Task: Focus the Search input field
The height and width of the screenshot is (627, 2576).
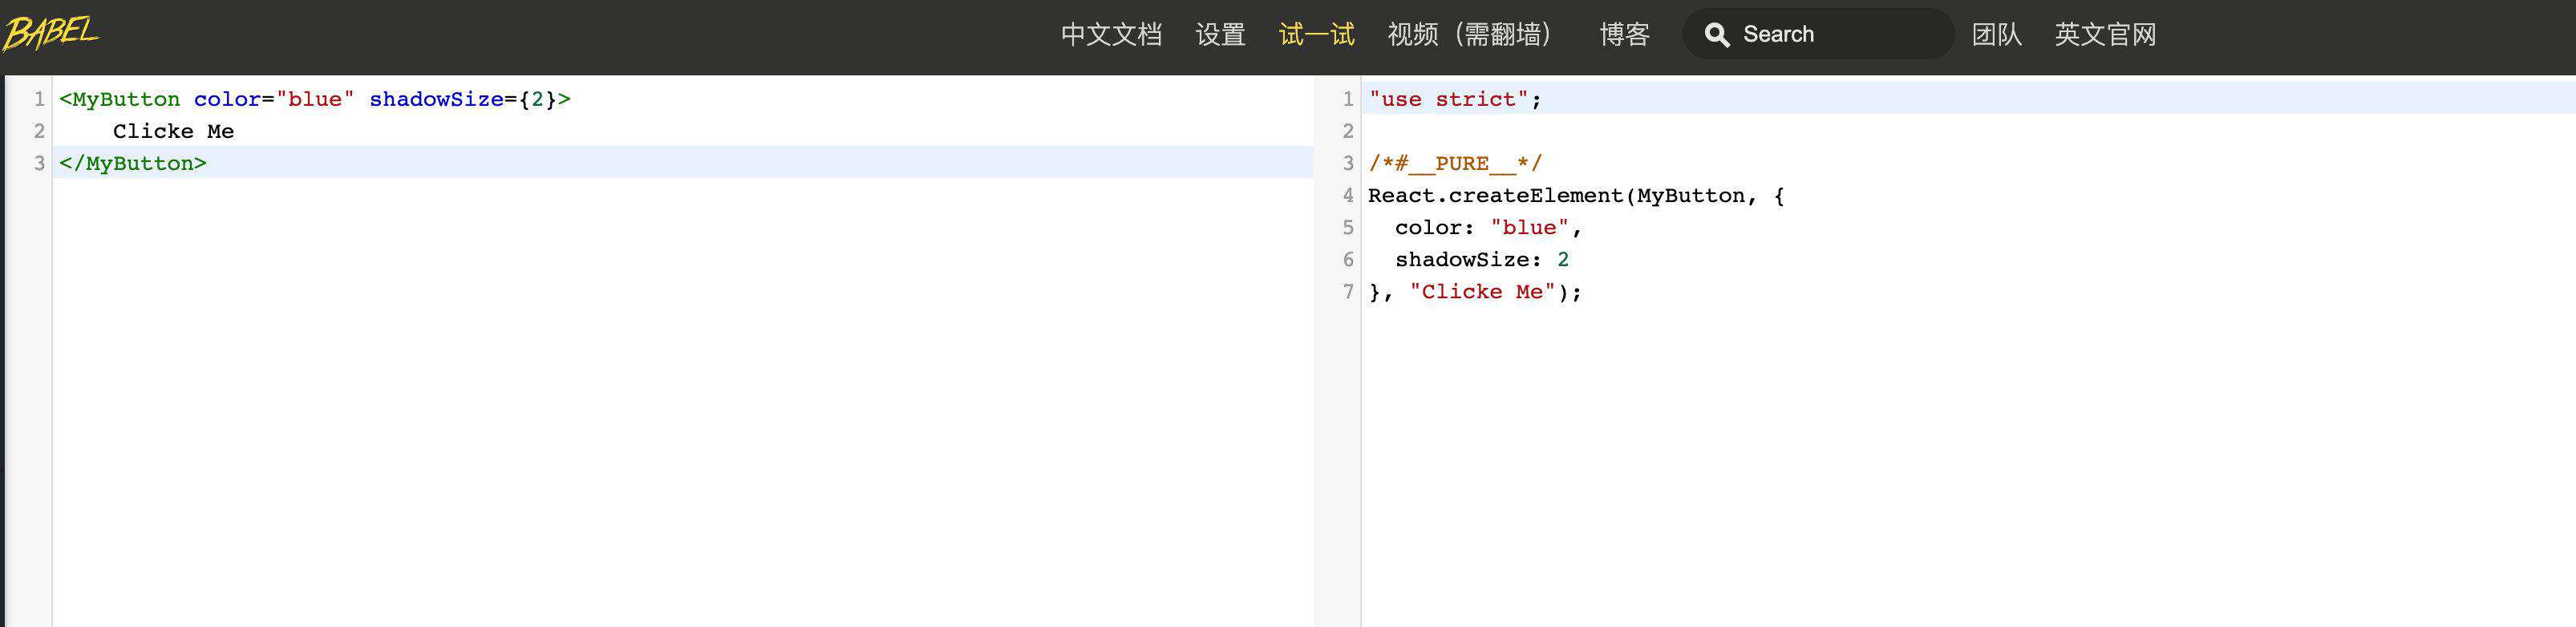Action: [x=1818, y=34]
